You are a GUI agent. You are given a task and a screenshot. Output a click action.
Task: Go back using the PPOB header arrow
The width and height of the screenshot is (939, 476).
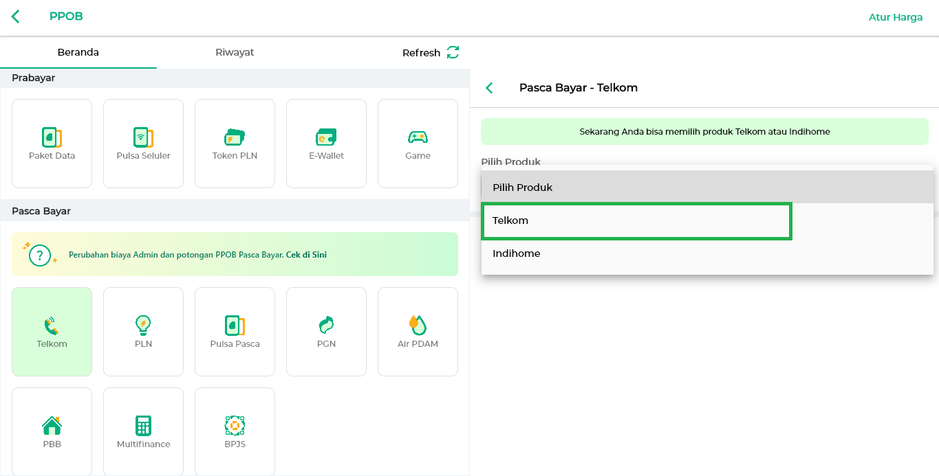[x=15, y=16]
